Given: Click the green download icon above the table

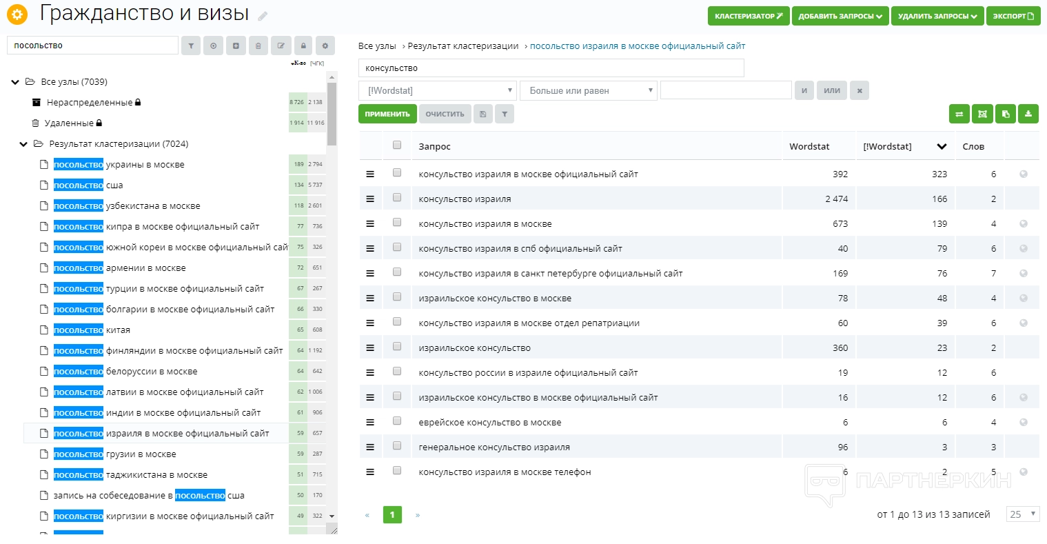Looking at the screenshot, I should [1028, 114].
